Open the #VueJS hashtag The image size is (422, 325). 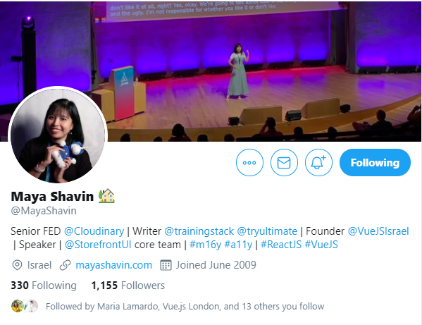click(x=321, y=245)
